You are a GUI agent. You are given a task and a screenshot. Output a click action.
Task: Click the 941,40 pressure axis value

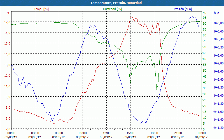[x=218, y=120]
